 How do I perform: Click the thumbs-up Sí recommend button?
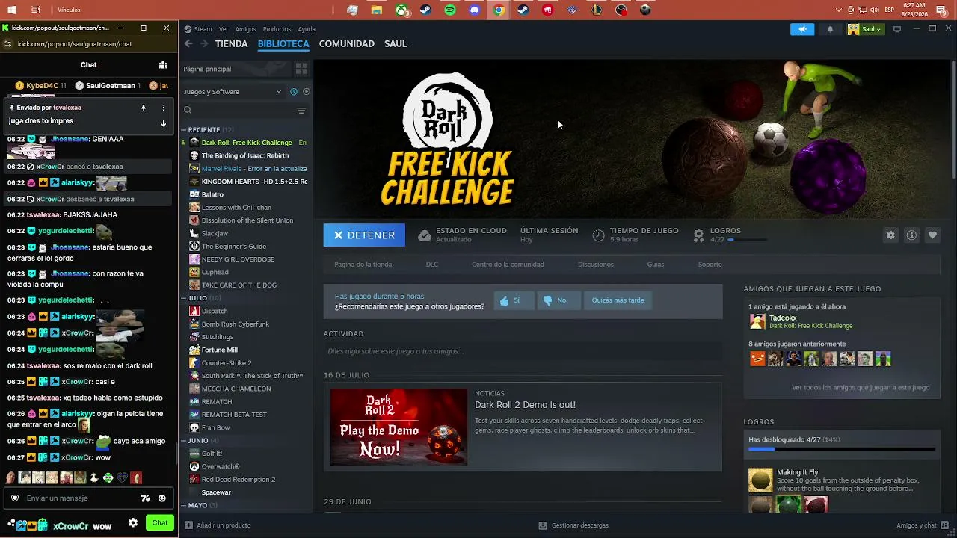(x=512, y=300)
